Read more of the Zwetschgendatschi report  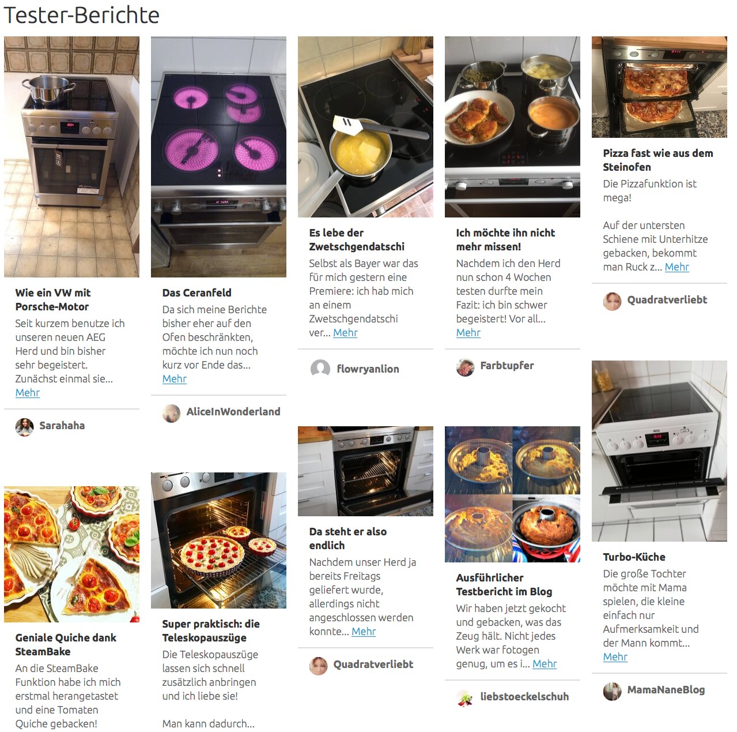pyautogui.click(x=345, y=333)
